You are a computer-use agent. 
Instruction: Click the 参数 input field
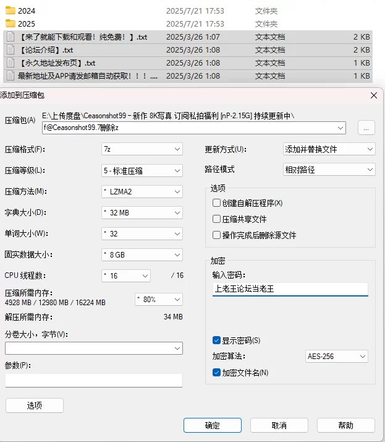[94, 381]
